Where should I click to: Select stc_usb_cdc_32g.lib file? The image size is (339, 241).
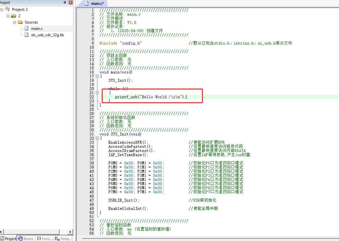[47, 35]
